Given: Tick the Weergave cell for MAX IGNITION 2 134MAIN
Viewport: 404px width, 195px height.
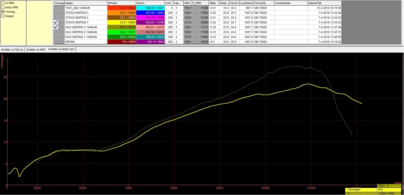Looking at the screenshot, I should [59, 32].
